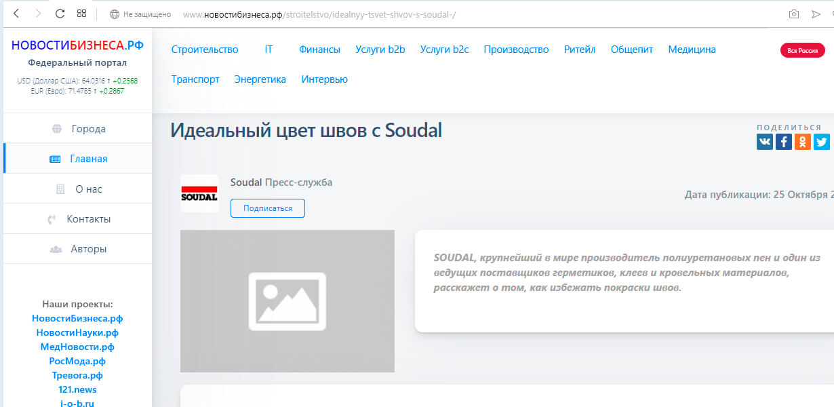
Task: Open the speed dial grid icon
Action: 81,14
